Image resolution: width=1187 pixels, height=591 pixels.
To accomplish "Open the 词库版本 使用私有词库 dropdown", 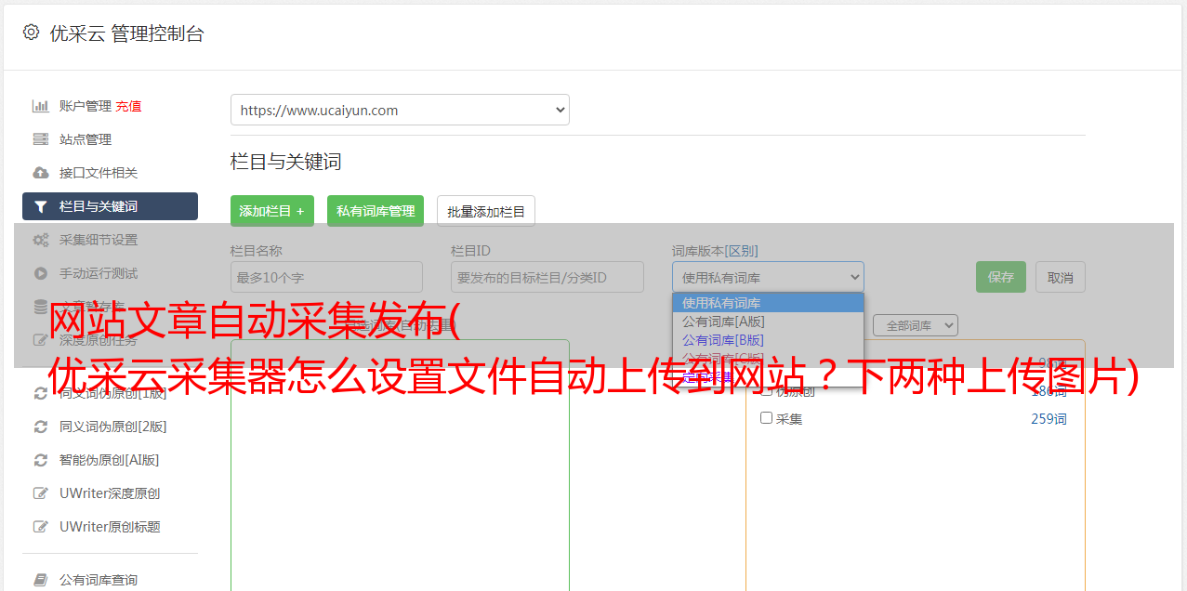I will 768,277.
